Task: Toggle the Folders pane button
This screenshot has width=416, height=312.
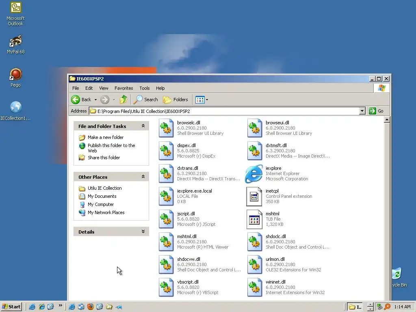Action: tap(175, 100)
